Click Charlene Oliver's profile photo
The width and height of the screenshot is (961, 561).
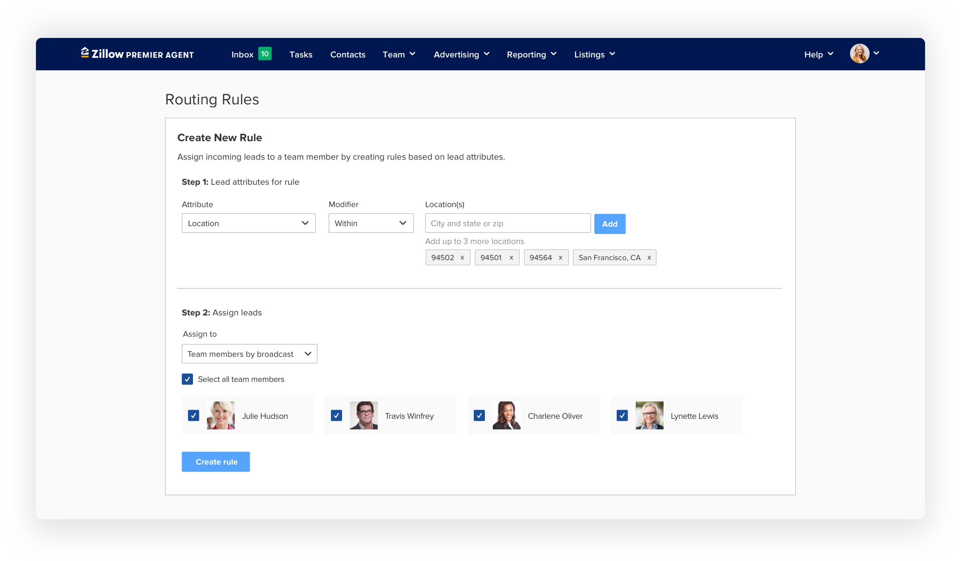point(506,415)
